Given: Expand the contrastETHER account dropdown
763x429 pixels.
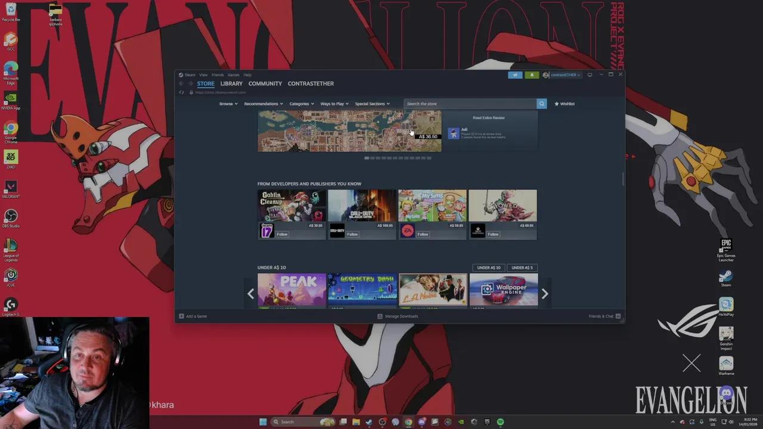Looking at the screenshot, I should click(563, 74).
